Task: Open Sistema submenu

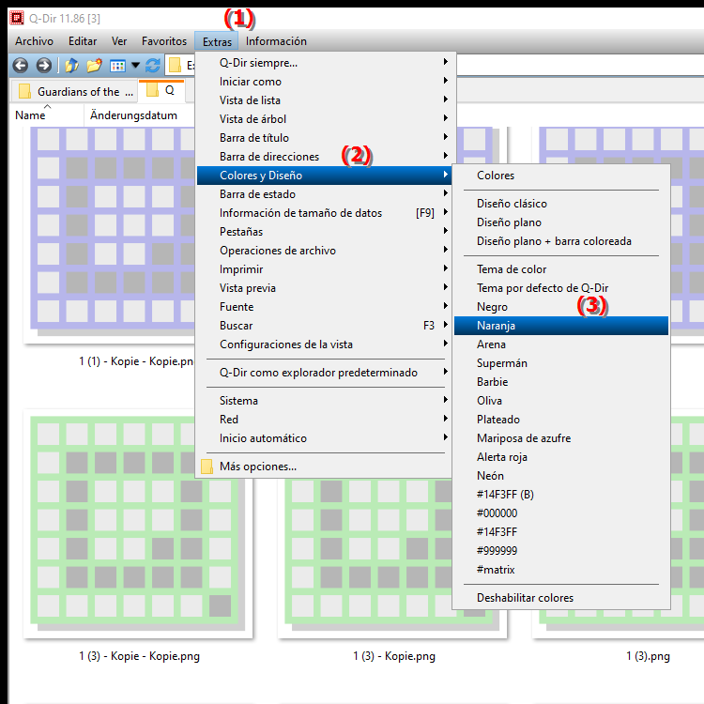Action: 324,401
